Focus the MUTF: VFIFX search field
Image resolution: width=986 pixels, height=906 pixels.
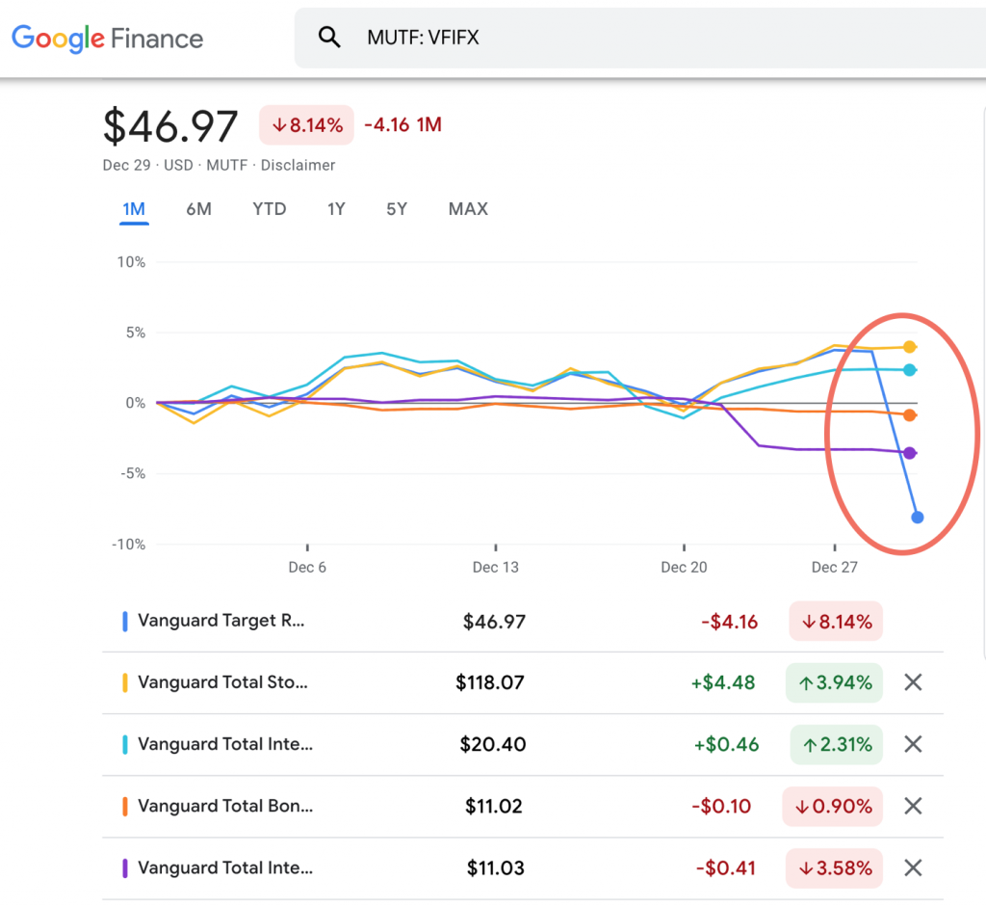(x=640, y=38)
